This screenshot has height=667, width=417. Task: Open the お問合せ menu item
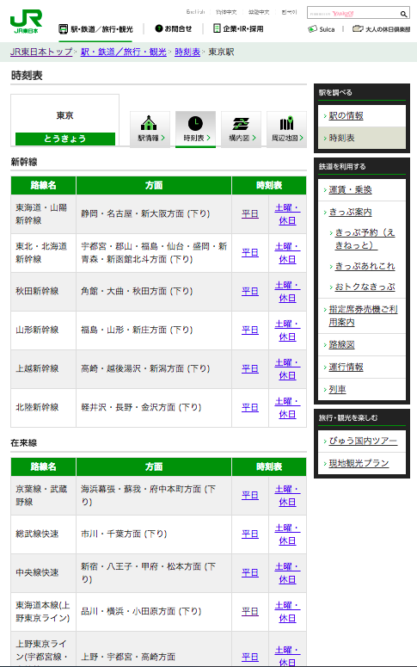tap(174, 28)
